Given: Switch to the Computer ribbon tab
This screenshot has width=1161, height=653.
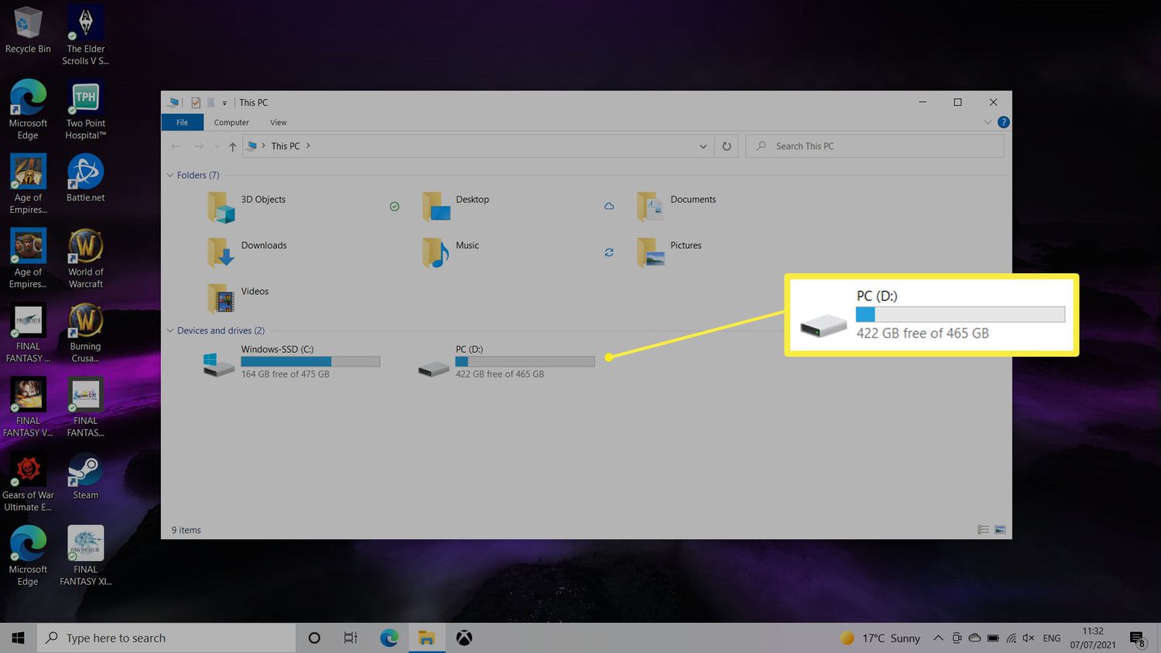Looking at the screenshot, I should tap(231, 122).
